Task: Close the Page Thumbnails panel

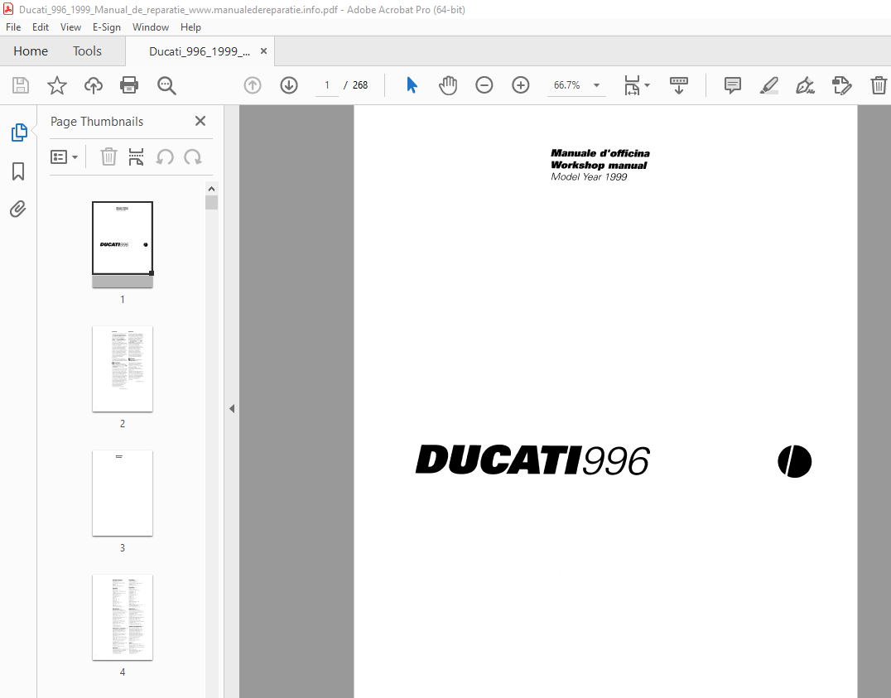Action: click(200, 121)
